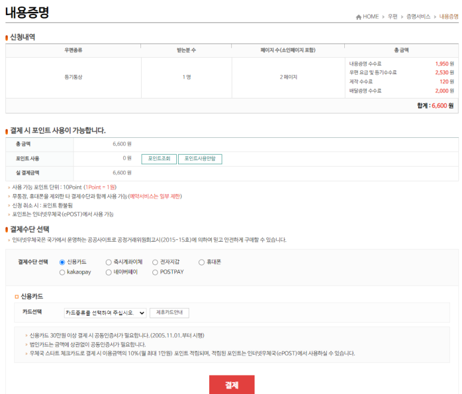
Task: Click the 총 금액 column header in 신청내역 table
Action: 401,50
